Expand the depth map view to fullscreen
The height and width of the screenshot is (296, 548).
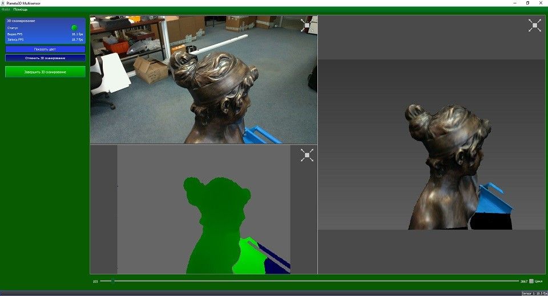point(307,155)
